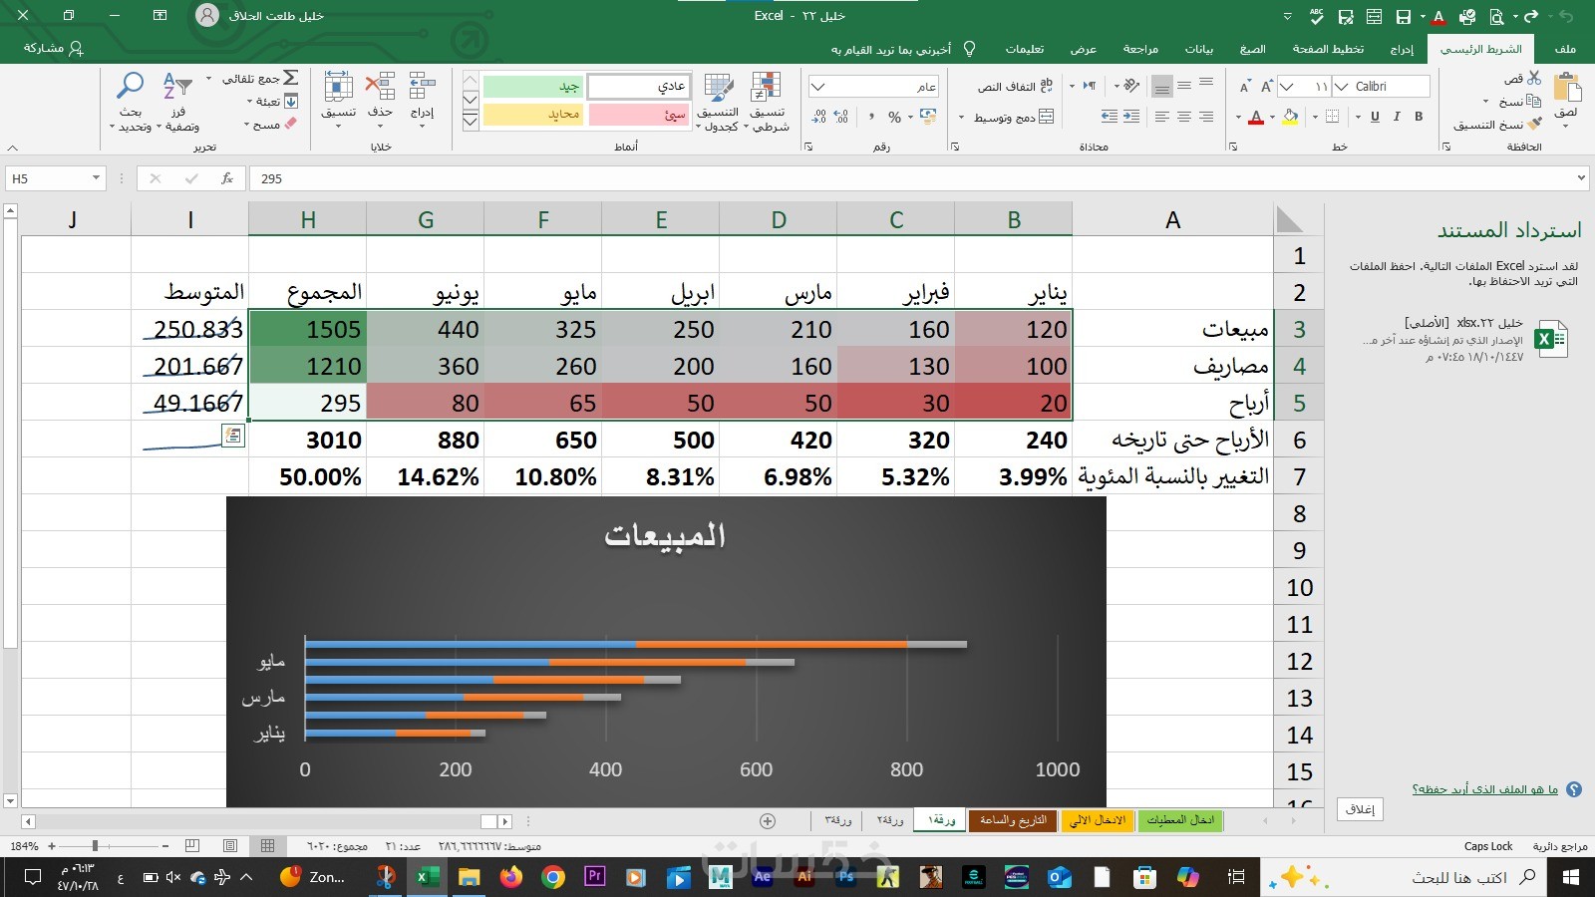Click the Font Color red A swatch
This screenshot has height=897, width=1595.
[x=1256, y=118]
